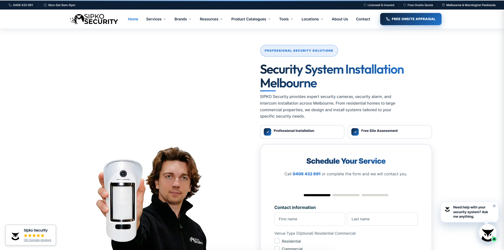Viewport: 504px width, 250px height.
Task: Go to the Home nav item
Action: [x=133, y=19]
